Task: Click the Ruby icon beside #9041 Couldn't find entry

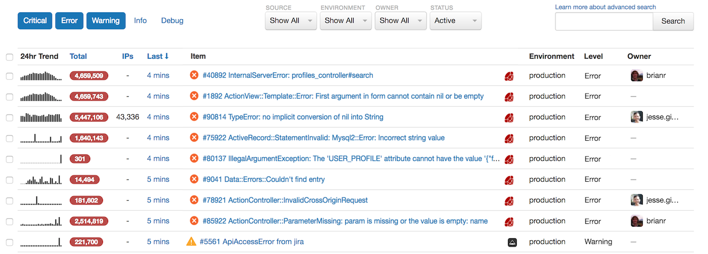Action: coord(509,180)
